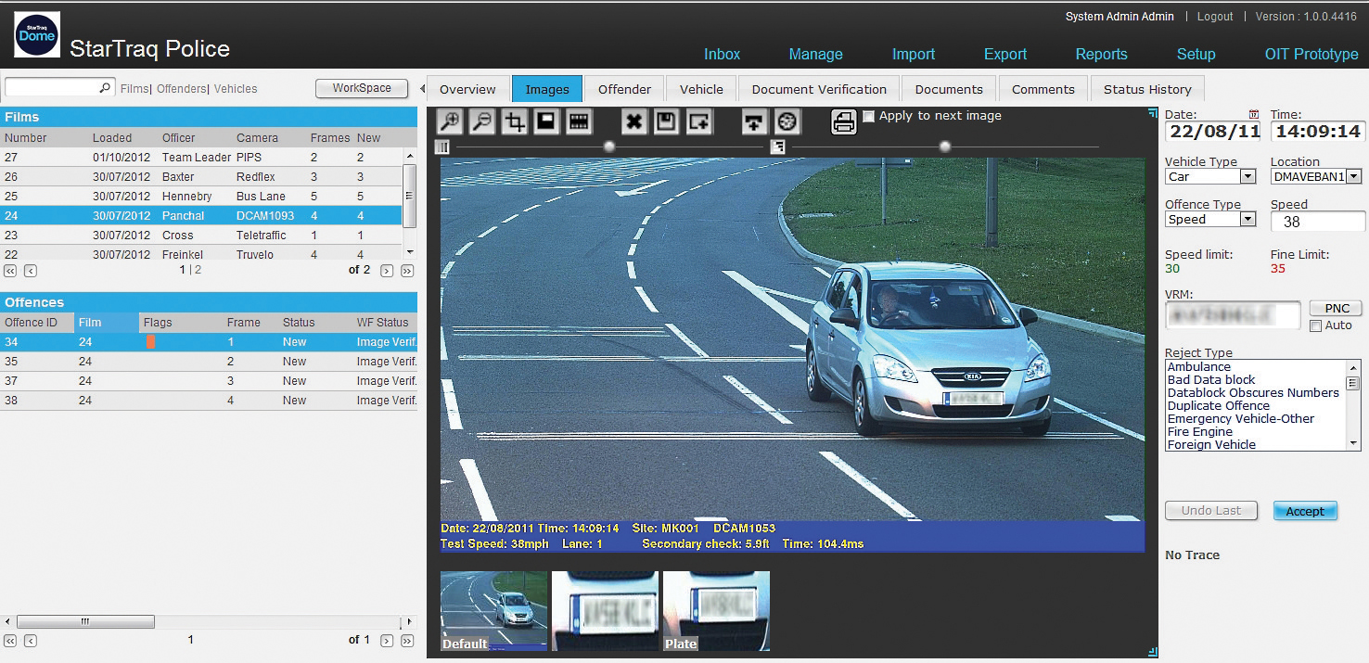Enable the Auto checkbox under PNC
Viewport: 1369px width, 663px height.
coord(1315,326)
